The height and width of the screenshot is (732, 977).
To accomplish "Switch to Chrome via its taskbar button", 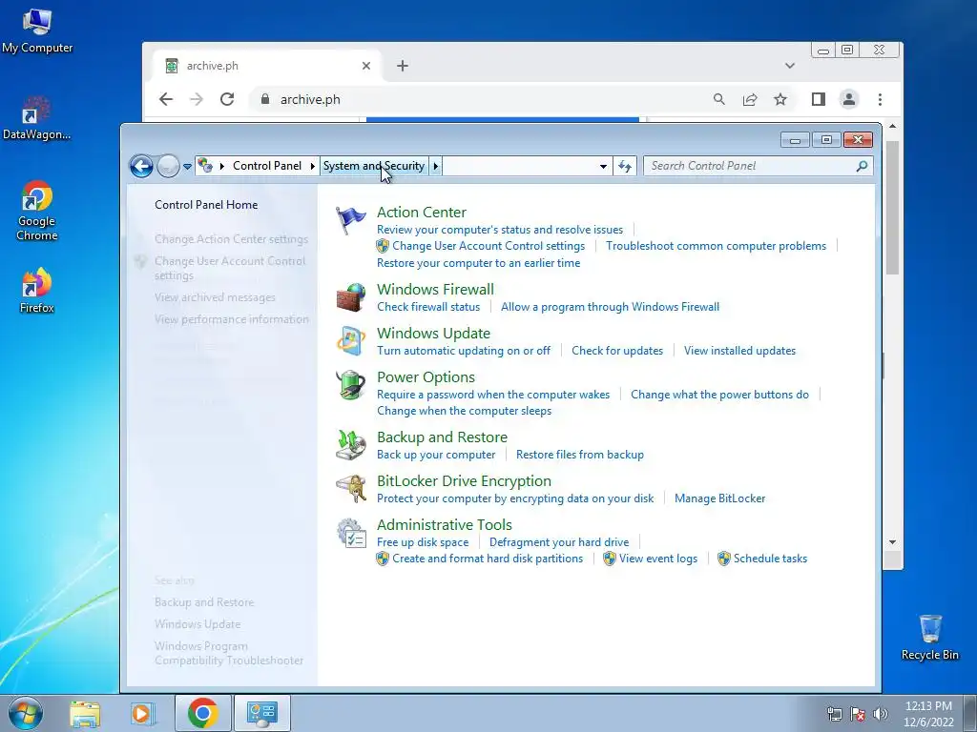I will coord(202,713).
